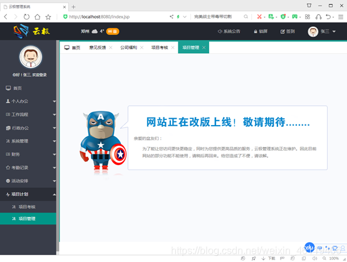Screen dimensions: 347x262
Task: Expand the 个人办公 sidebar menu
Action: tap(28, 101)
